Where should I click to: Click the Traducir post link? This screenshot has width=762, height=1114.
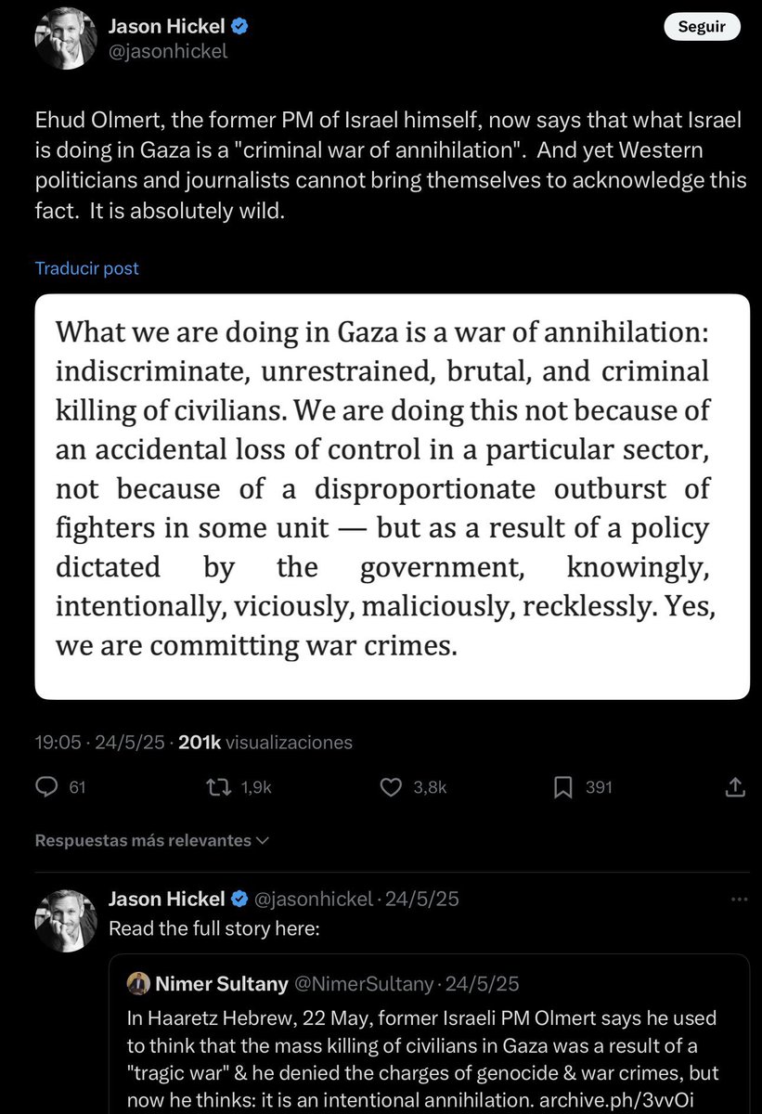[x=87, y=268]
